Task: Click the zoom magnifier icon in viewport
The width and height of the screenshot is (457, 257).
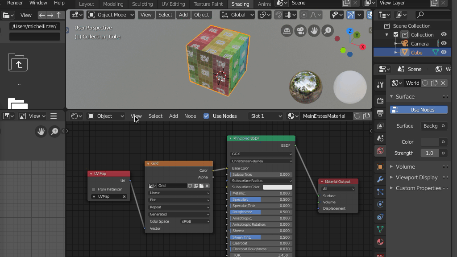Action: coord(328,31)
